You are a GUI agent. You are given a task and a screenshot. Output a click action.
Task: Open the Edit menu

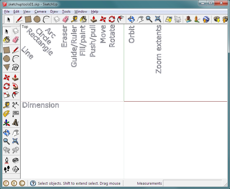pyautogui.click(x=16, y=12)
